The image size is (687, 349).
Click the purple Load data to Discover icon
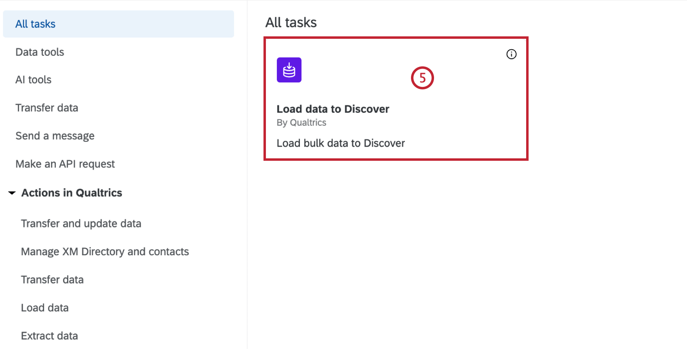[x=289, y=70]
